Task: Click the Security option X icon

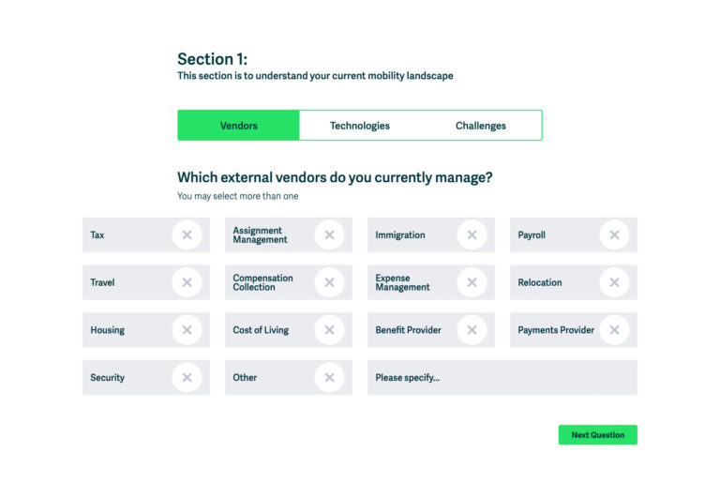Action: pos(187,377)
